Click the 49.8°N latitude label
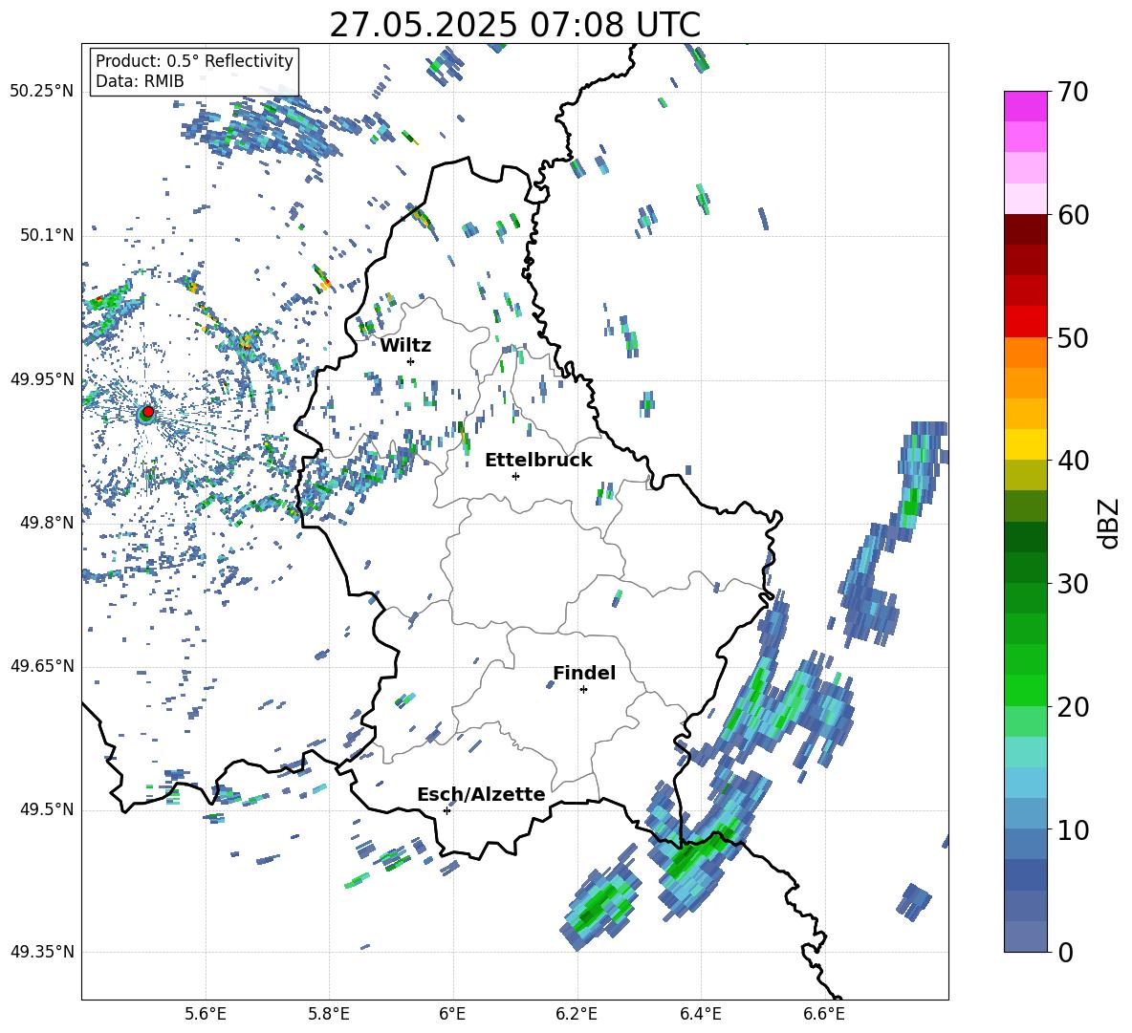This screenshot has width=1132, height=1033. [47, 523]
